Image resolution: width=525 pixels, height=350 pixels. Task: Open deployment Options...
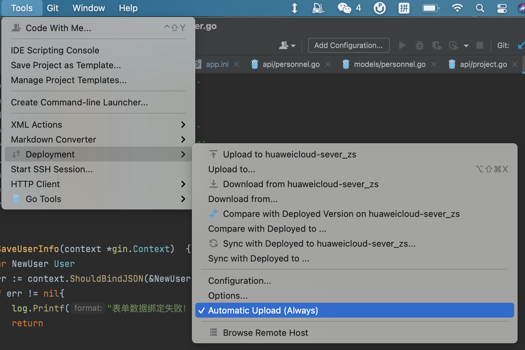tap(355, 296)
